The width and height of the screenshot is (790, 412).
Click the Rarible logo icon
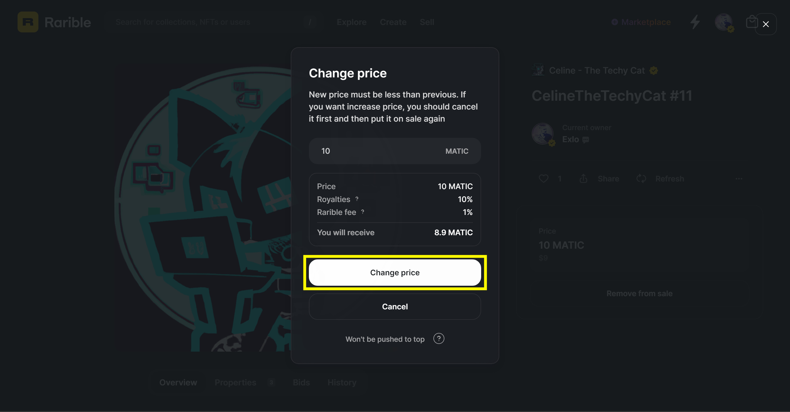[x=28, y=22]
